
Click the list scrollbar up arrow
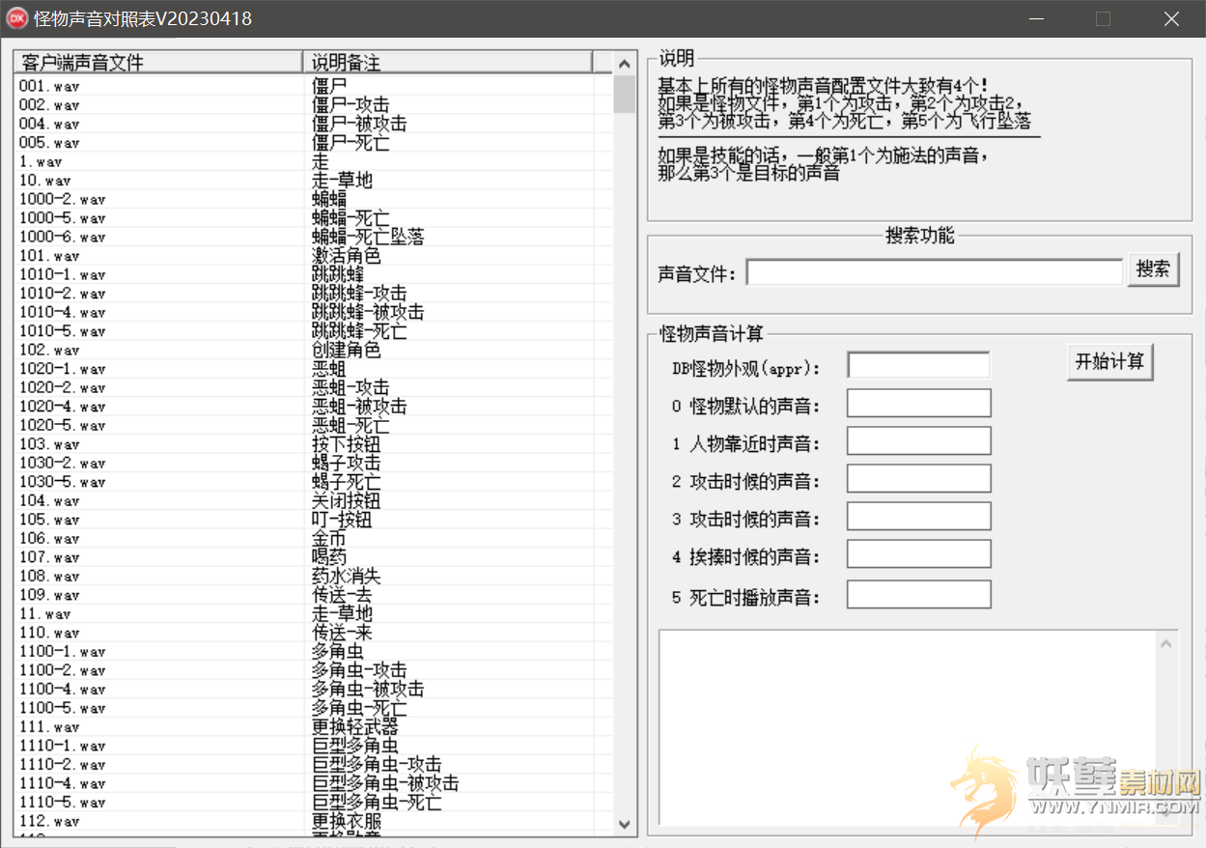tap(625, 63)
